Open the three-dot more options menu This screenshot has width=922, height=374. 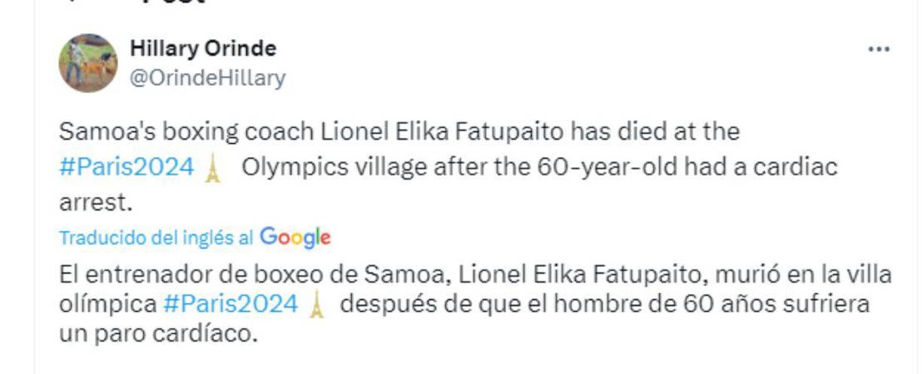click(x=879, y=50)
